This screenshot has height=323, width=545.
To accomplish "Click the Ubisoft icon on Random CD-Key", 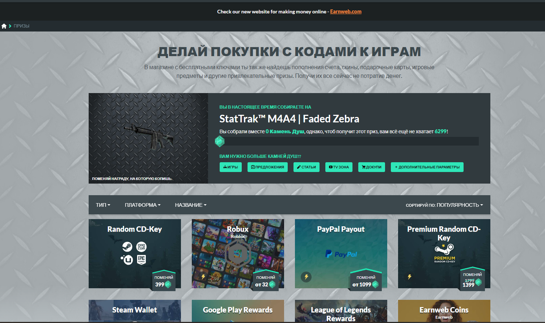I will (x=127, y=260).
